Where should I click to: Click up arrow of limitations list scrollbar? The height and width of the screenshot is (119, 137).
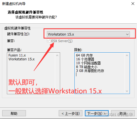tap(127, 55)
